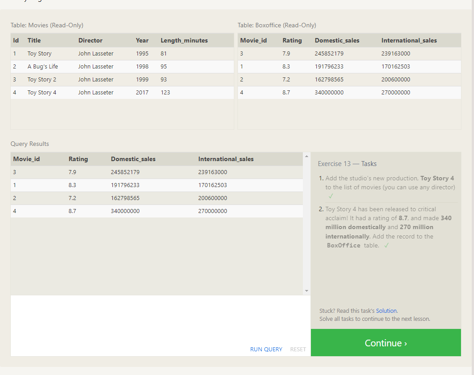The image size is (474, 375).
Task: Select 270000000 in Query Results
Action: [212, 211]
